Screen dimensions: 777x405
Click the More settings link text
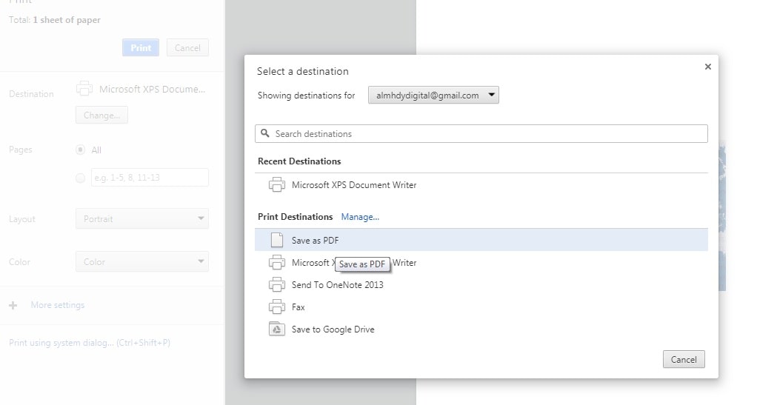tap(58, 305)
